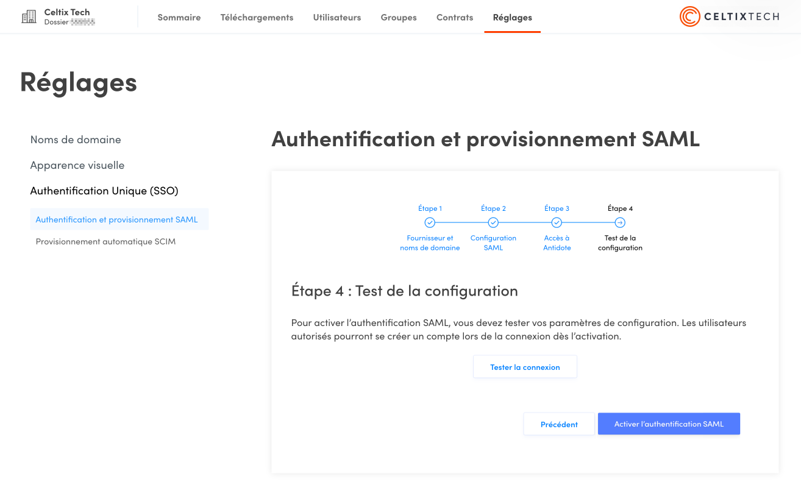This screenshot has width=801, height=493.
Task: Expand the Authentification Unique (SSO) section
Action: (x=104, y=191)
